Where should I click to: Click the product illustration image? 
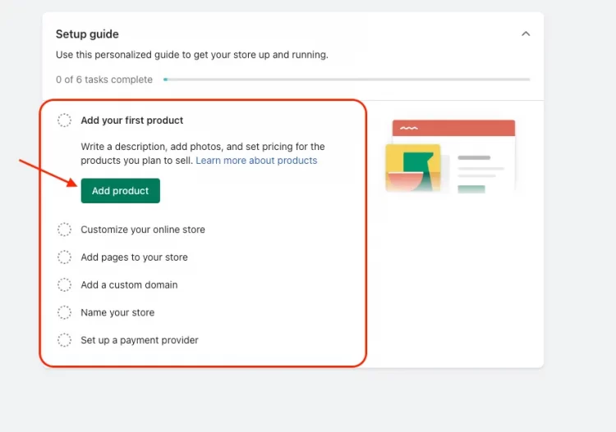[x=450, y=156]
